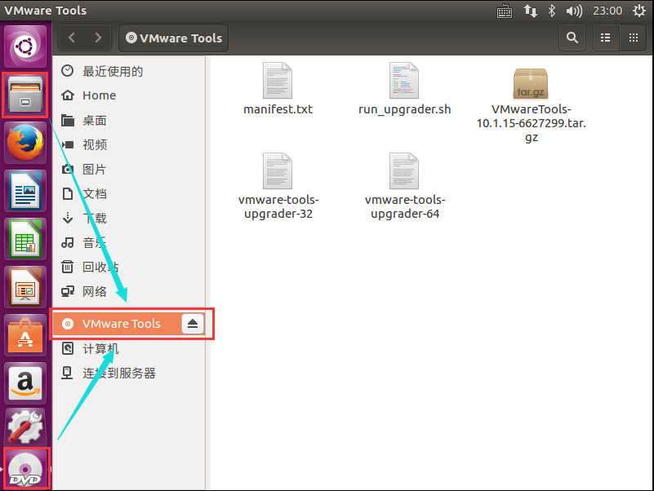The height and width of the screenshot is (491, 654).
Task: Launch LibreOffice Calc from the dock
Action: tap(25, 239)
